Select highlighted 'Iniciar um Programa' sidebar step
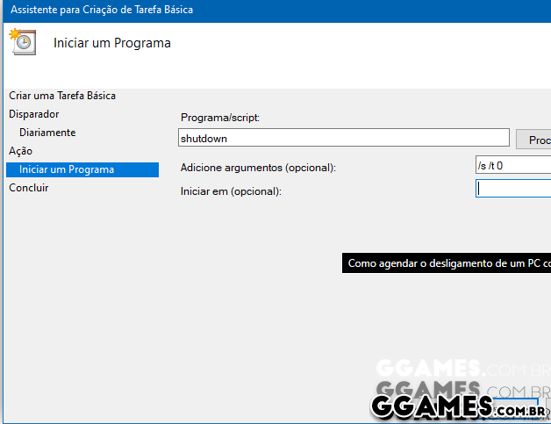Viewport: 551px width, 424px height. 82,169
